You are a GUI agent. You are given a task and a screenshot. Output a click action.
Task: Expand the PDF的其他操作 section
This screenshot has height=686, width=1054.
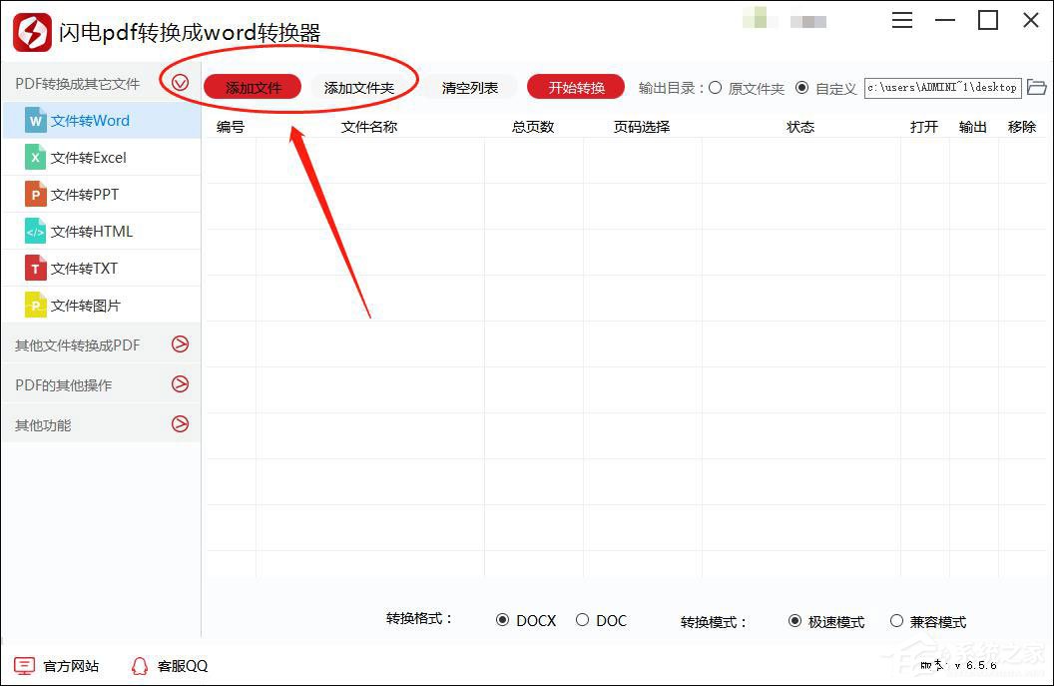coord(180,384)
